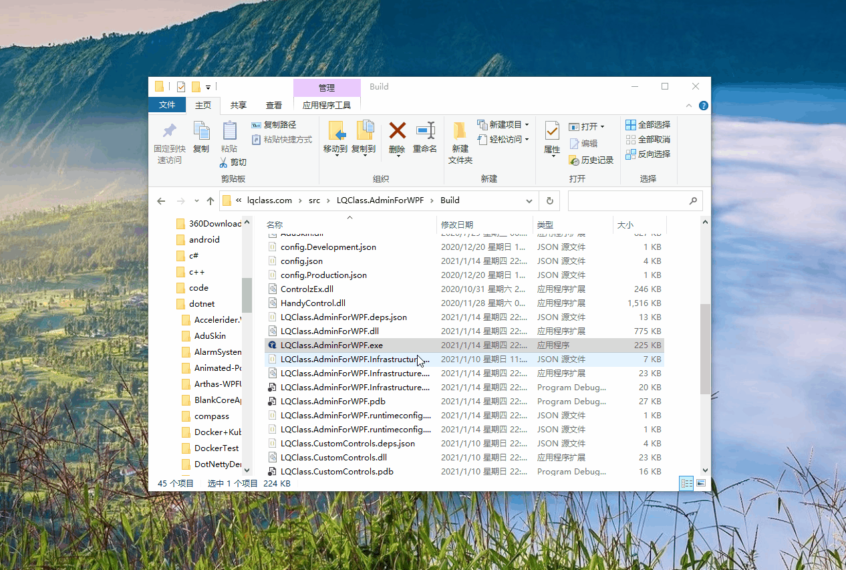Click the file list vertical scrollbar thumb

(705, 349)
